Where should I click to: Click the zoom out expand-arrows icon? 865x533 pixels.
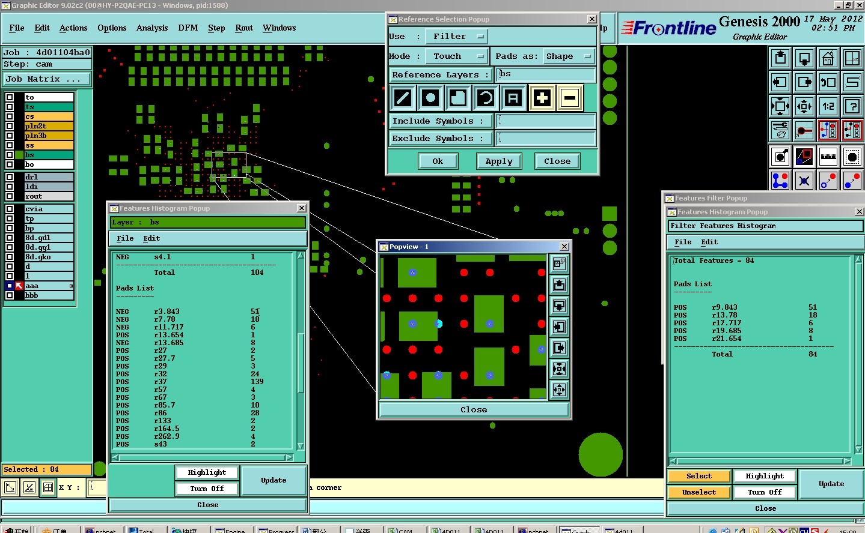pos(780,106)
